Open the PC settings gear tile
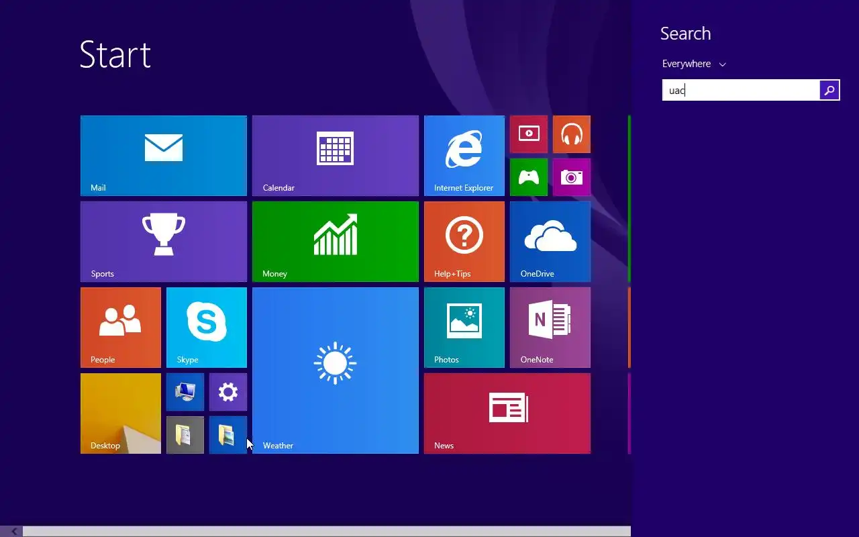The image size is (859, 537). coord(228,392)
